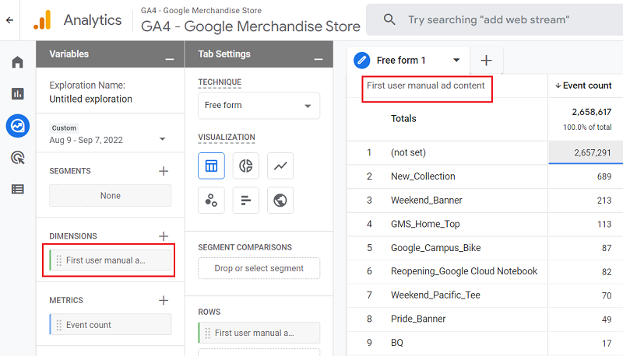Choose the scatter plot visualization

(211, 201)
